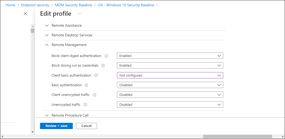
Task: Open the ellipsis menu beside Edit profile
Action: tap(80, 14)
